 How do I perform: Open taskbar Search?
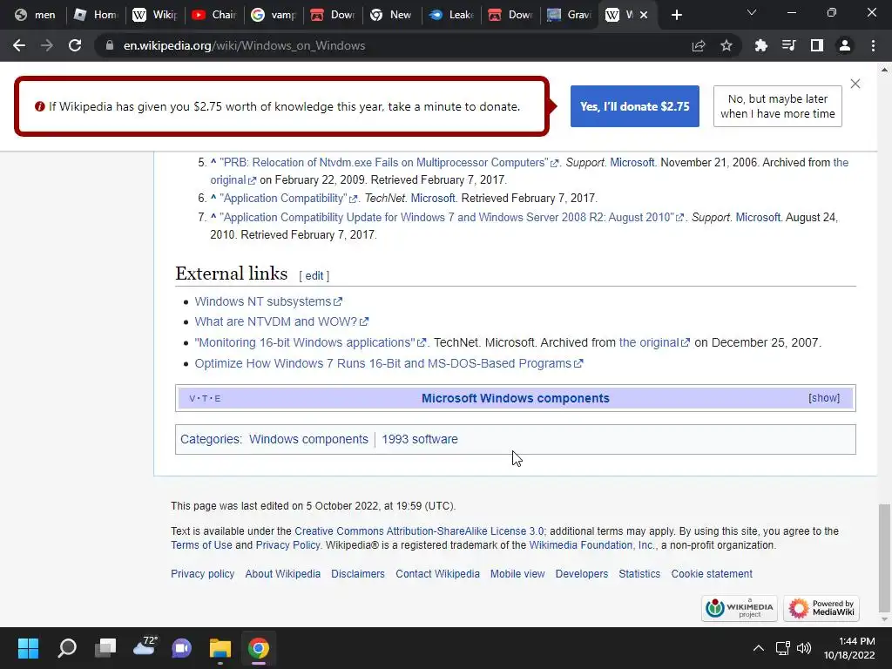67,648
